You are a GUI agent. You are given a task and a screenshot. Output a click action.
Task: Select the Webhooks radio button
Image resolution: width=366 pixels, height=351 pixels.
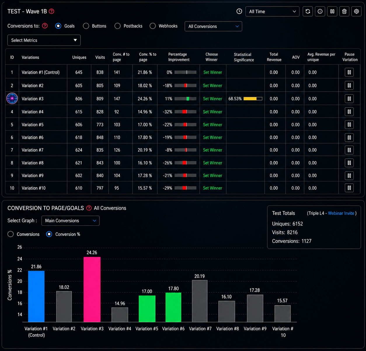tap(153, 26)
